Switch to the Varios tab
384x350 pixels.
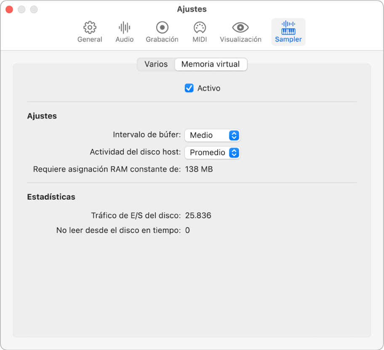tap(156, 64)
